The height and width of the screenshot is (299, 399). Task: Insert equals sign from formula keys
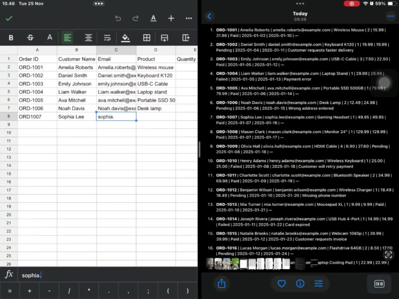click(10, 291)
